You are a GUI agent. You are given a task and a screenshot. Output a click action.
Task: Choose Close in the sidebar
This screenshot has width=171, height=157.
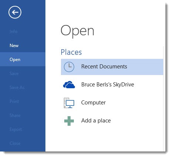click(x=23, y=143)
